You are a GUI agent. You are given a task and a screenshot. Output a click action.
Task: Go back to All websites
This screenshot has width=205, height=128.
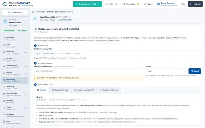click(15, 13)
